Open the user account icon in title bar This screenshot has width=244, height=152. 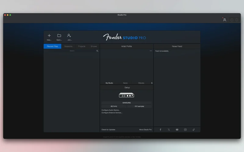[224, 20]
